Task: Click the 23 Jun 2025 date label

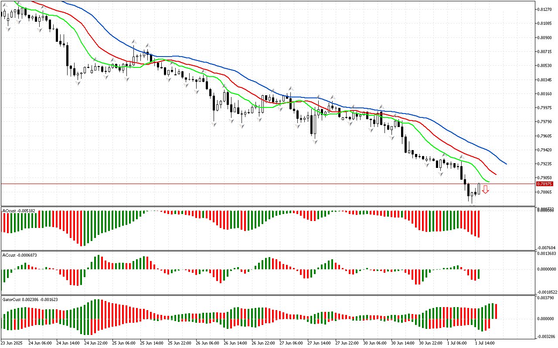Action: [x=13, y=343]
